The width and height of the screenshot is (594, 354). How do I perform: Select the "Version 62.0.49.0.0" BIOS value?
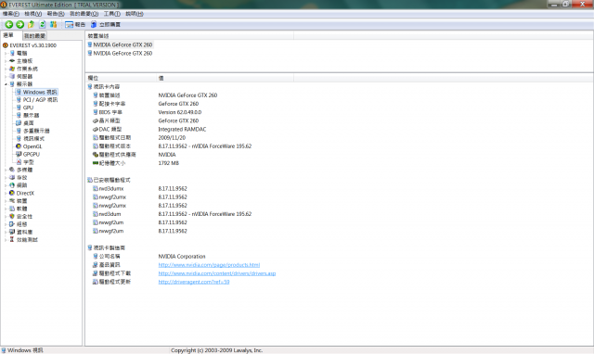click(180, 112)
